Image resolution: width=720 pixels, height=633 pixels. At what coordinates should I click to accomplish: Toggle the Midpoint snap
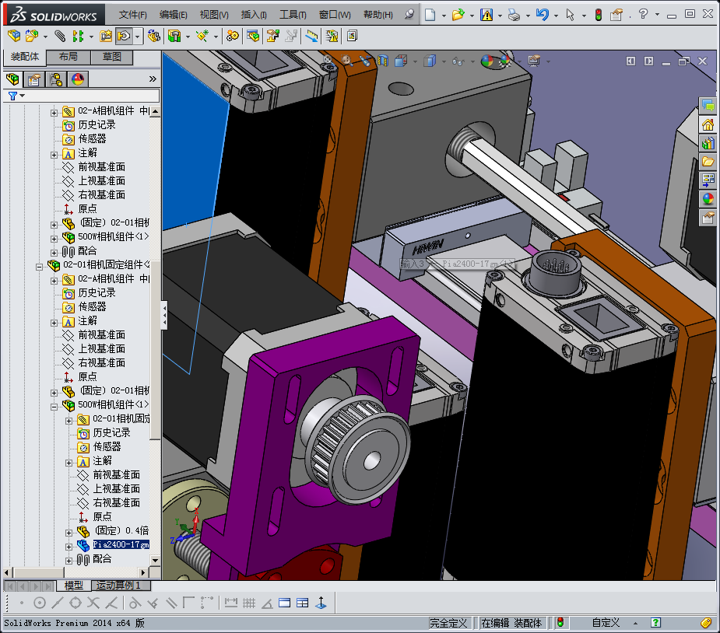(58, 603)
